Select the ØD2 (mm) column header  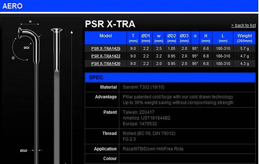click(172, 38)
